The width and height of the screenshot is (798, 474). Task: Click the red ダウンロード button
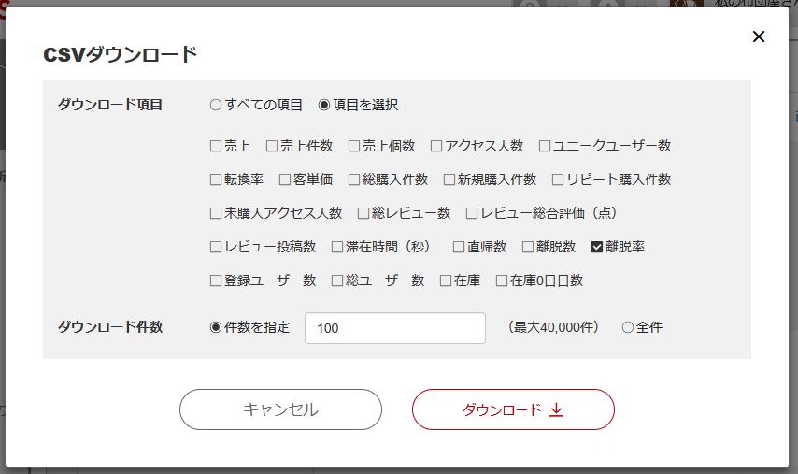click(513, 409)
